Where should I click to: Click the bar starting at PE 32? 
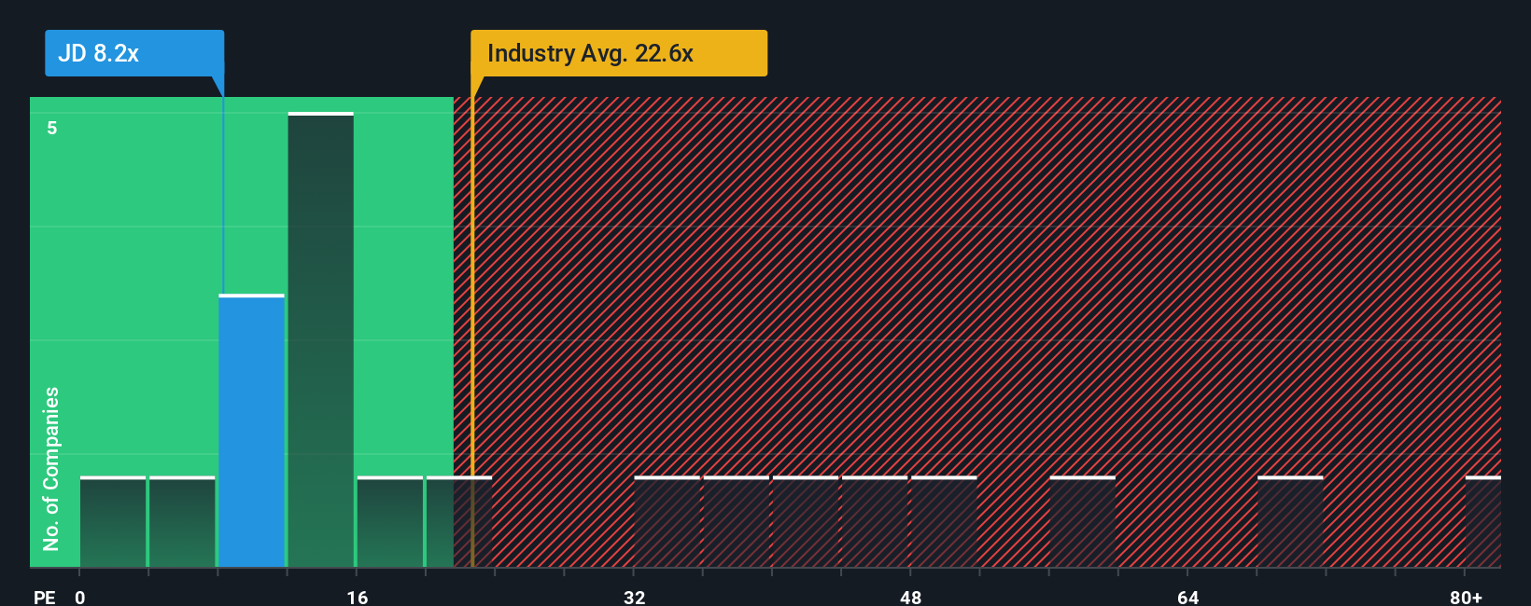667,521
